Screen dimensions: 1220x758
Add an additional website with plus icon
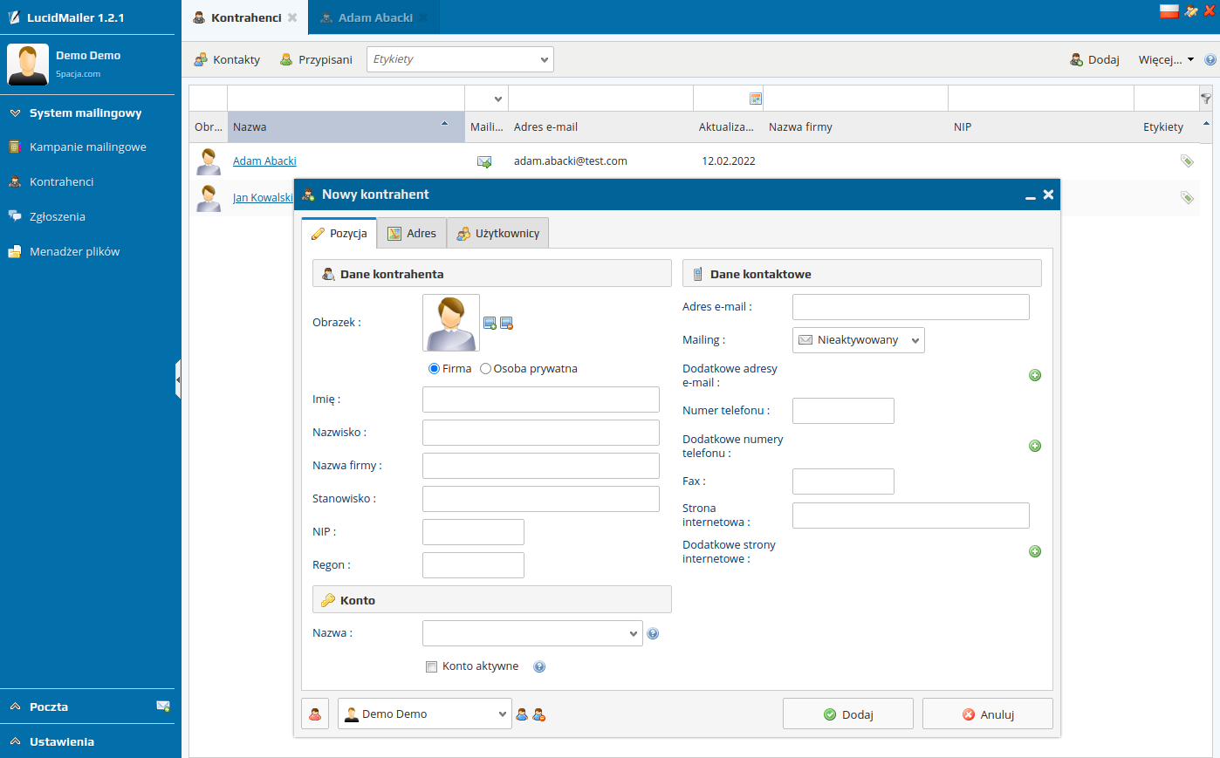click(x=1035, y=551)
